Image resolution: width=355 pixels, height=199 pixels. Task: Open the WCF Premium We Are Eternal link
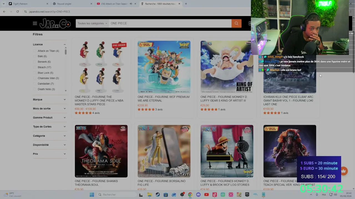coord(164,99)
